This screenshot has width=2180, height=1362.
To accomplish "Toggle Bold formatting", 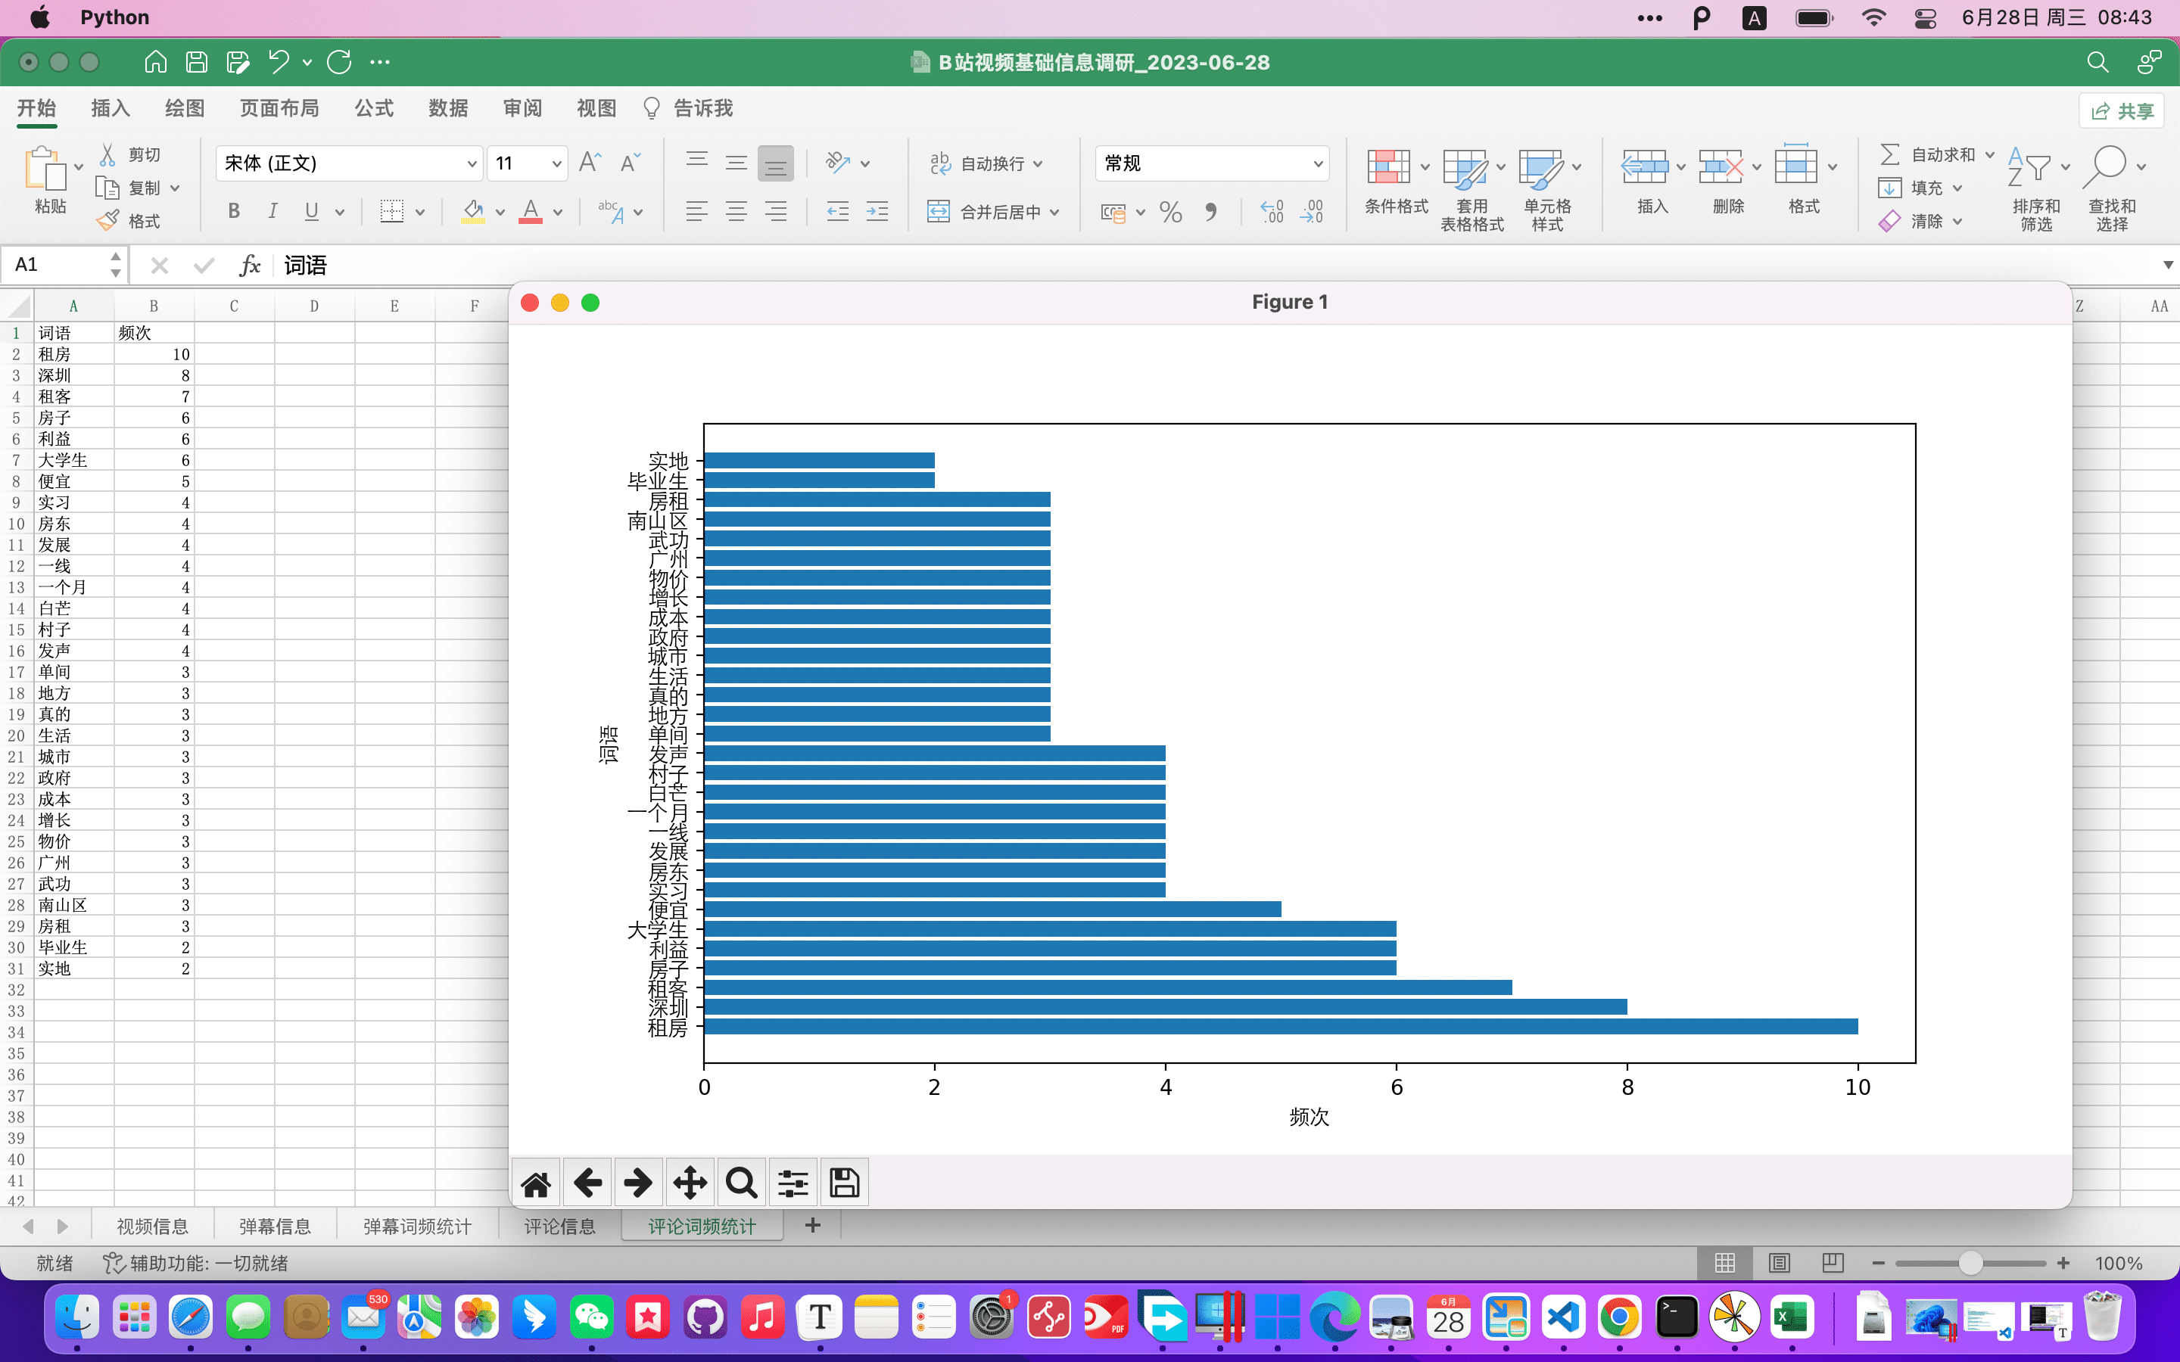I will point(234,212).
